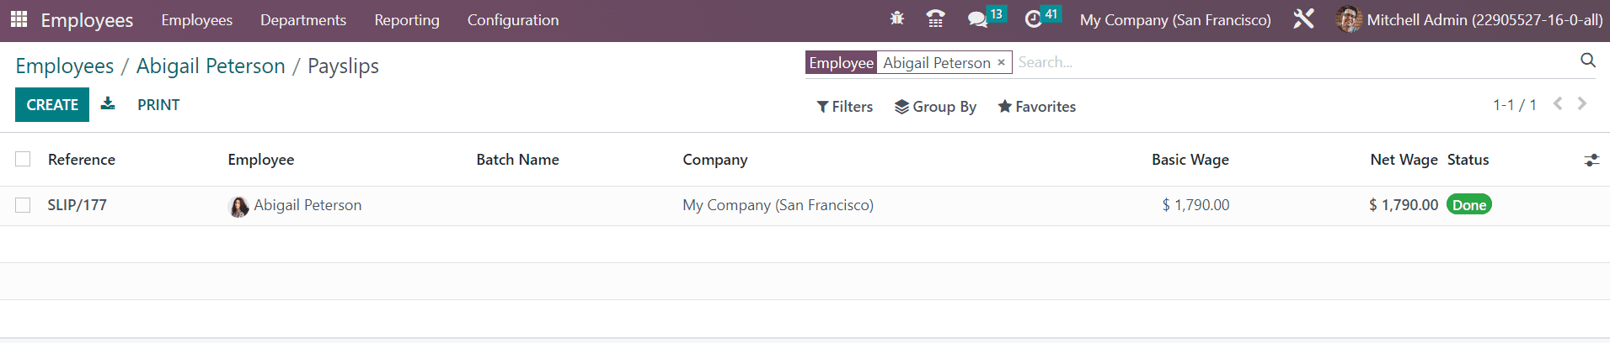Open the conversations messages icon
Image resolution: width=1610 pixels, height=343 pixels.
point(977,19)
